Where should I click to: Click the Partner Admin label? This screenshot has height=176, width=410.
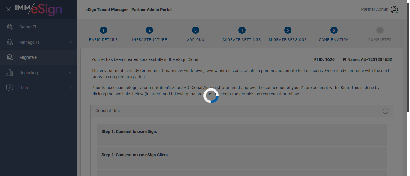tap(375, 9)
